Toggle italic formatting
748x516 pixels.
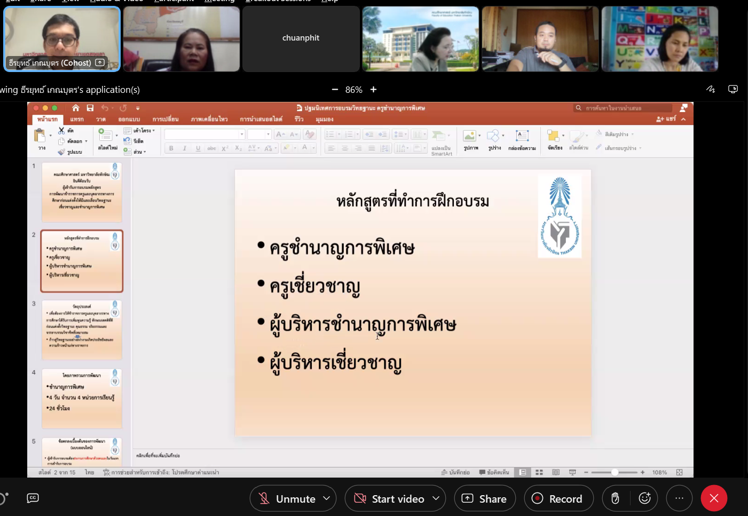(185, 148)
